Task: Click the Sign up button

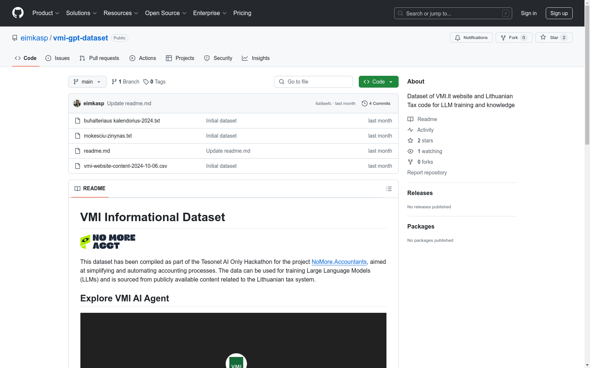Action: [559, 13]
